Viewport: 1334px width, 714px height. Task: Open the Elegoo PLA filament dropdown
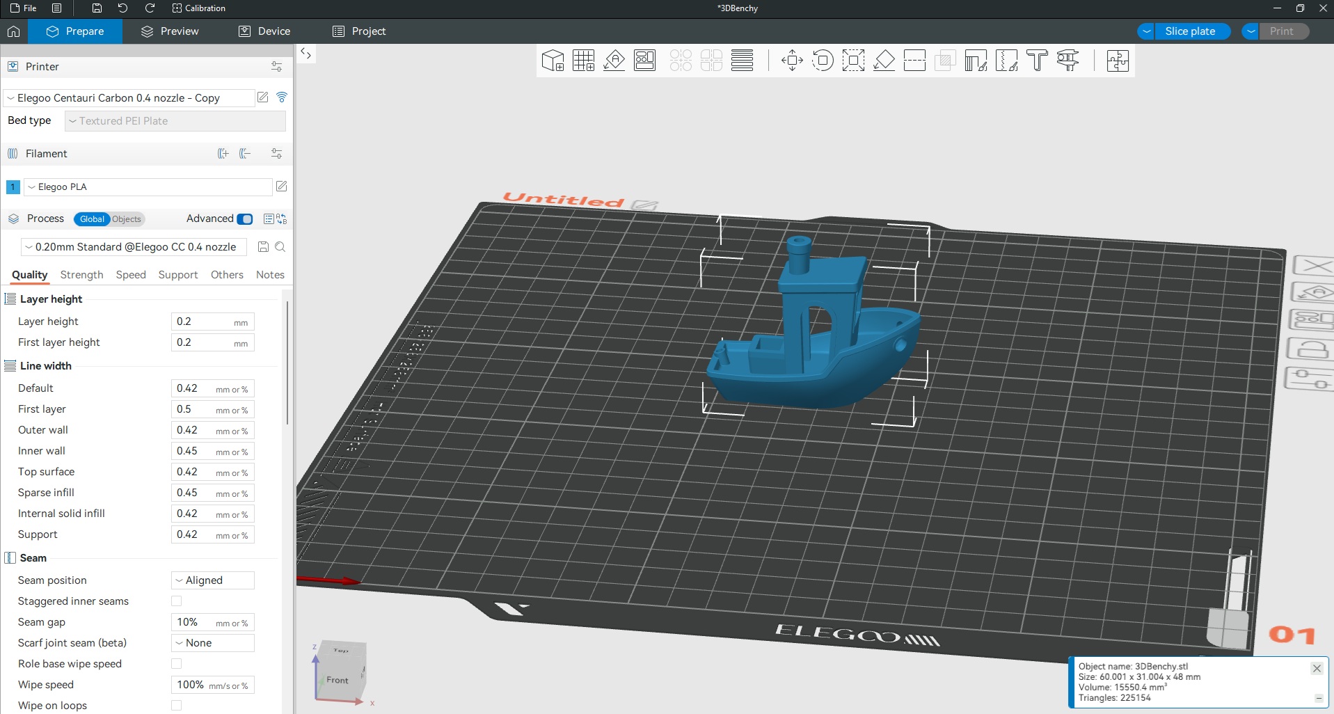pyautogui.click(x=148, y=187)
